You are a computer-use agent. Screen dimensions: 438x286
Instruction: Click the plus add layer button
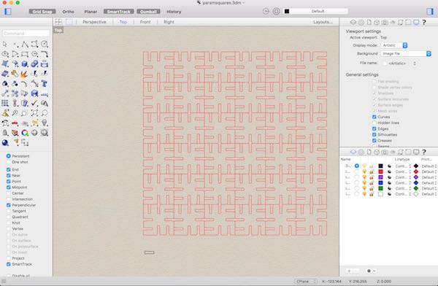click(349, 271)
